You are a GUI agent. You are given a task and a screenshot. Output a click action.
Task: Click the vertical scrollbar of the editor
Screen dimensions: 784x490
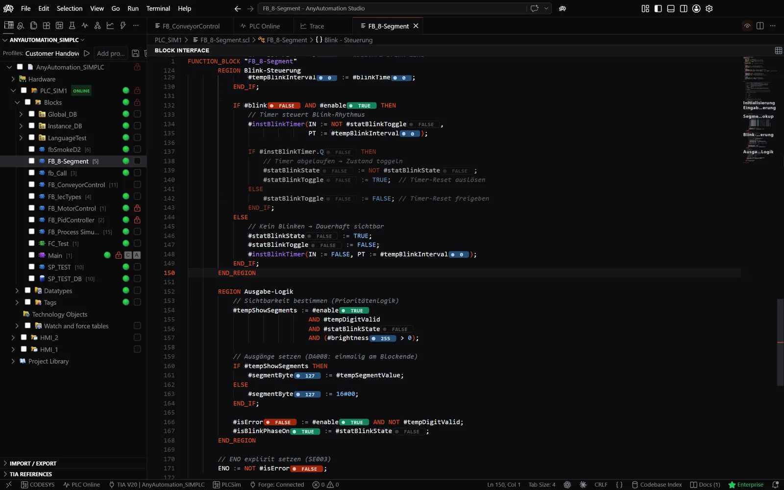tap(780, 342)
